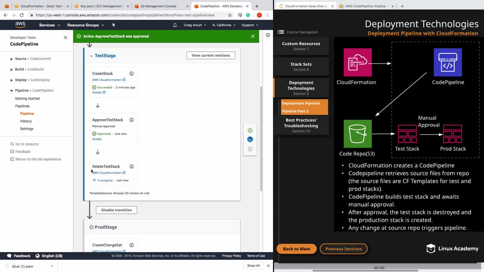
Task: Open the info panel icon at top right
Action: 268,35
